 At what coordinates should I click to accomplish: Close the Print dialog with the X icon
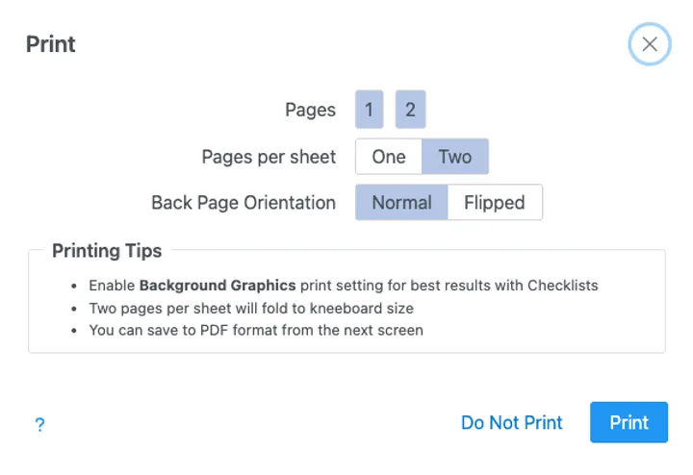[x=650, y=44]
